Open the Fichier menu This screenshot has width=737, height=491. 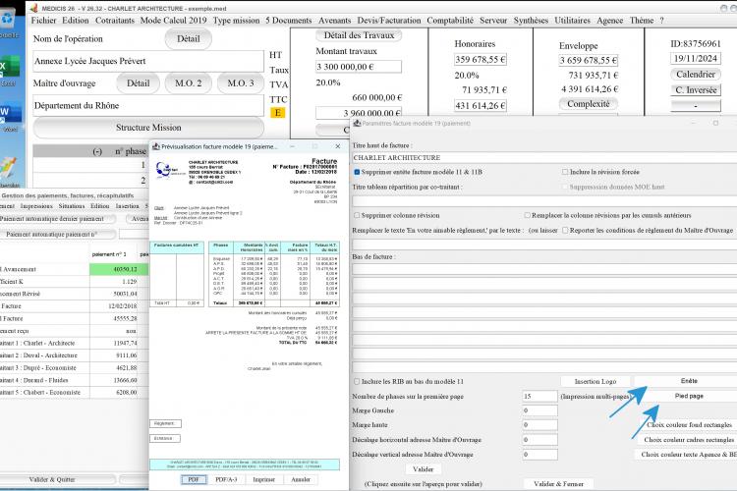point(43,21)
